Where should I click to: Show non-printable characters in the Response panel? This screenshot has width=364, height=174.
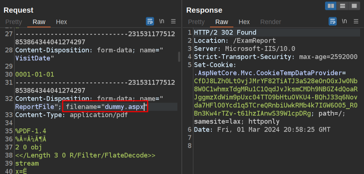pyautogui.click(x=344, y=21)
